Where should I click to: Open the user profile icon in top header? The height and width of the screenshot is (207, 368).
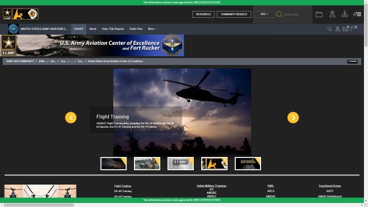(332, 14)
